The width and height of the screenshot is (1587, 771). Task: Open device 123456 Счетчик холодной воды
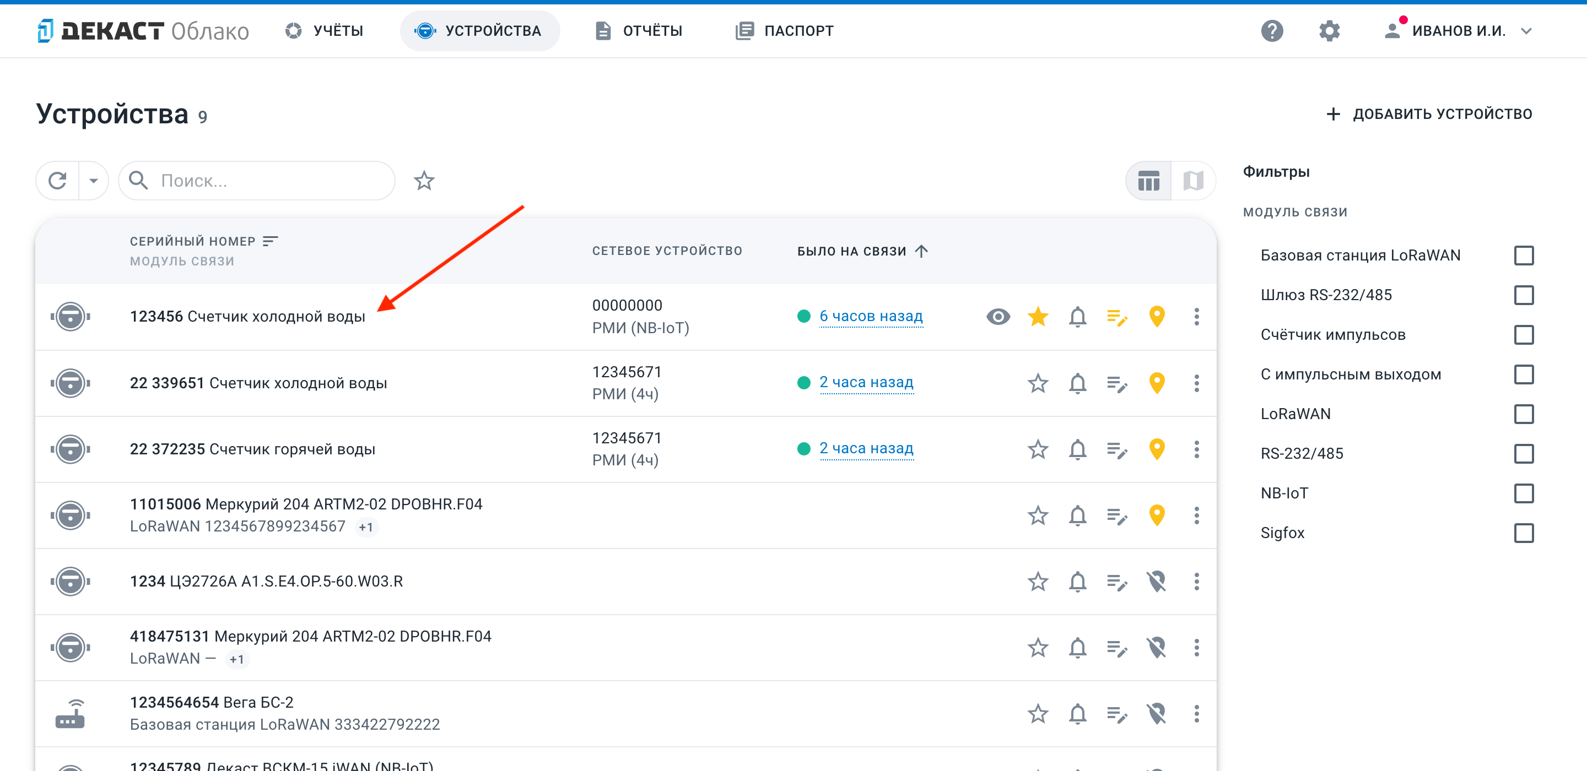[247, 317]
